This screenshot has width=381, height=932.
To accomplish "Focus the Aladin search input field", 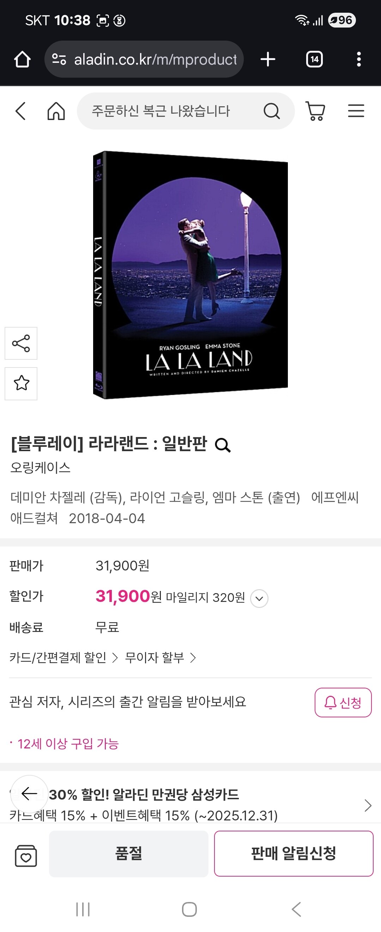I will (170, 111).
